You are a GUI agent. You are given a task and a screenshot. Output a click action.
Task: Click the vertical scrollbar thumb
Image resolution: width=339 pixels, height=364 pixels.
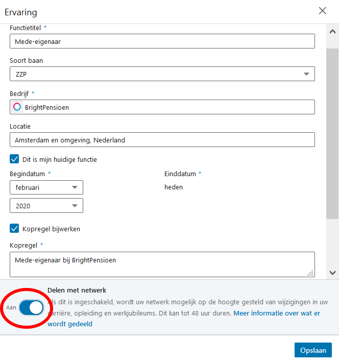[332, 133]
